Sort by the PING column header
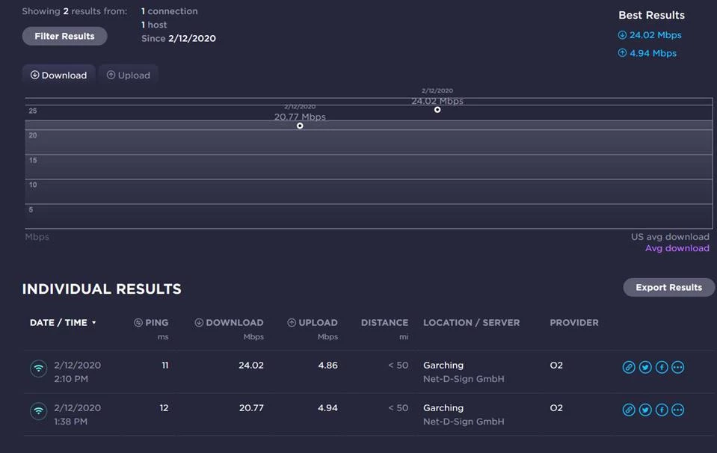The image size is (717, 453). point(151,323)
